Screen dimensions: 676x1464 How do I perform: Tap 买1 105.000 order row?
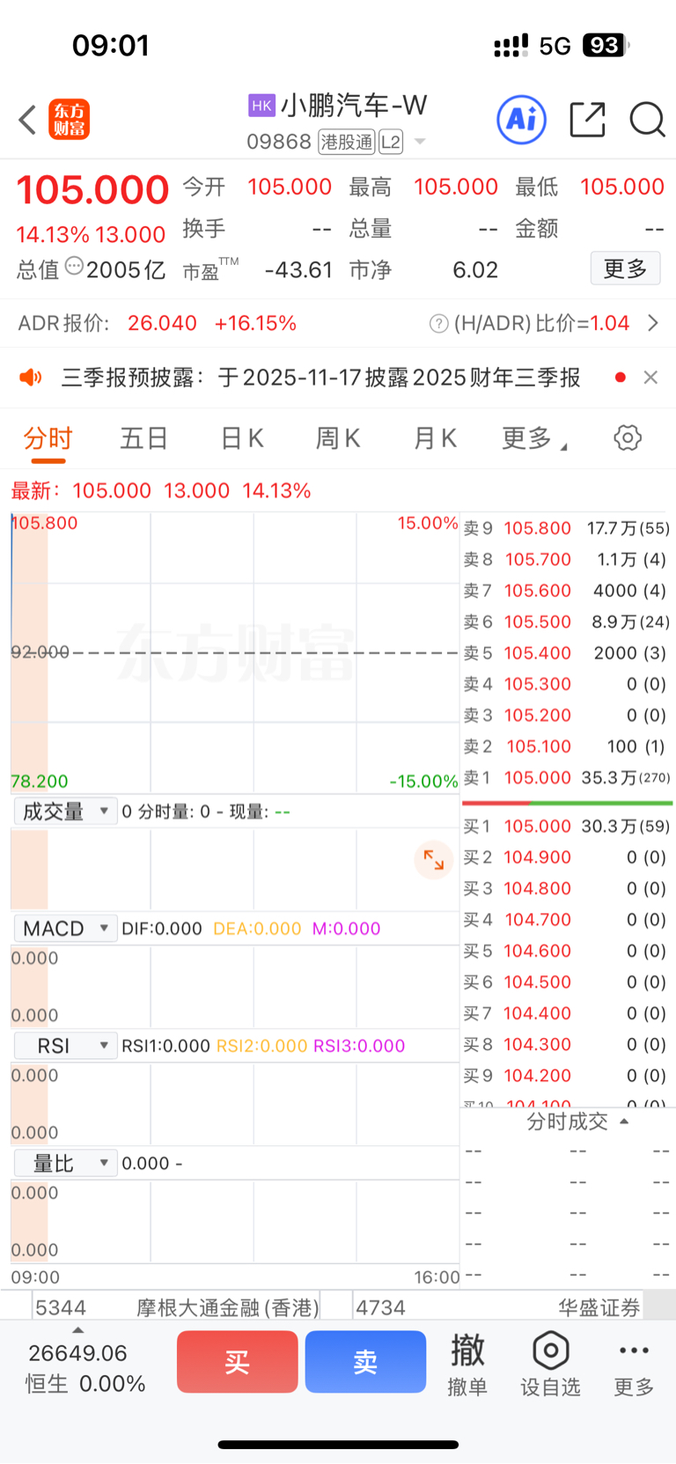[566, 827]
